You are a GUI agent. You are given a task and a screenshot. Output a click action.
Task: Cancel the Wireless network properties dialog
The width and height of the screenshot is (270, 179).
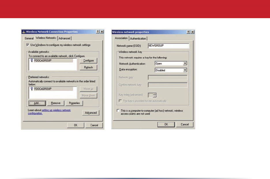[x=185, y=125]
